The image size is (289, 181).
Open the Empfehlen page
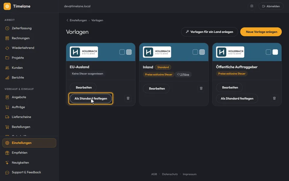click(x=29, y=153)
